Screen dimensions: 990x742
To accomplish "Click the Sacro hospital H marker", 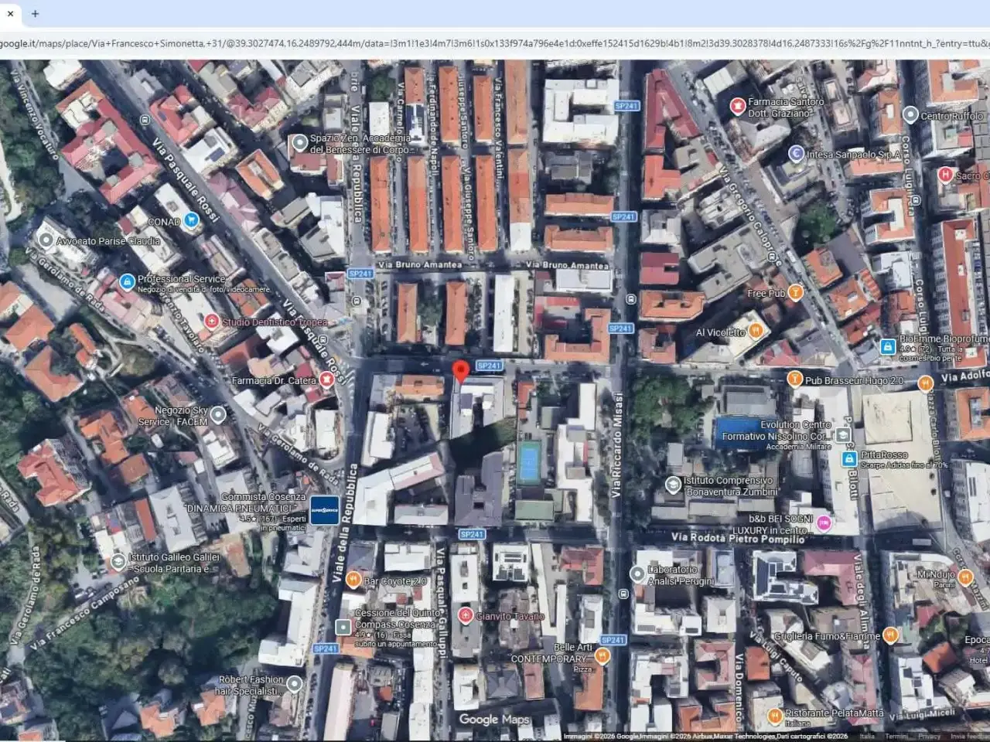I will click(944, 175).
